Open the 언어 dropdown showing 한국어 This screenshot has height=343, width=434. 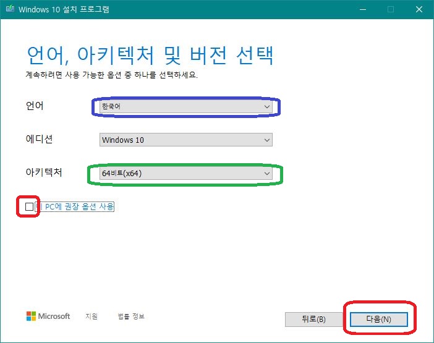tap(186, 106)
